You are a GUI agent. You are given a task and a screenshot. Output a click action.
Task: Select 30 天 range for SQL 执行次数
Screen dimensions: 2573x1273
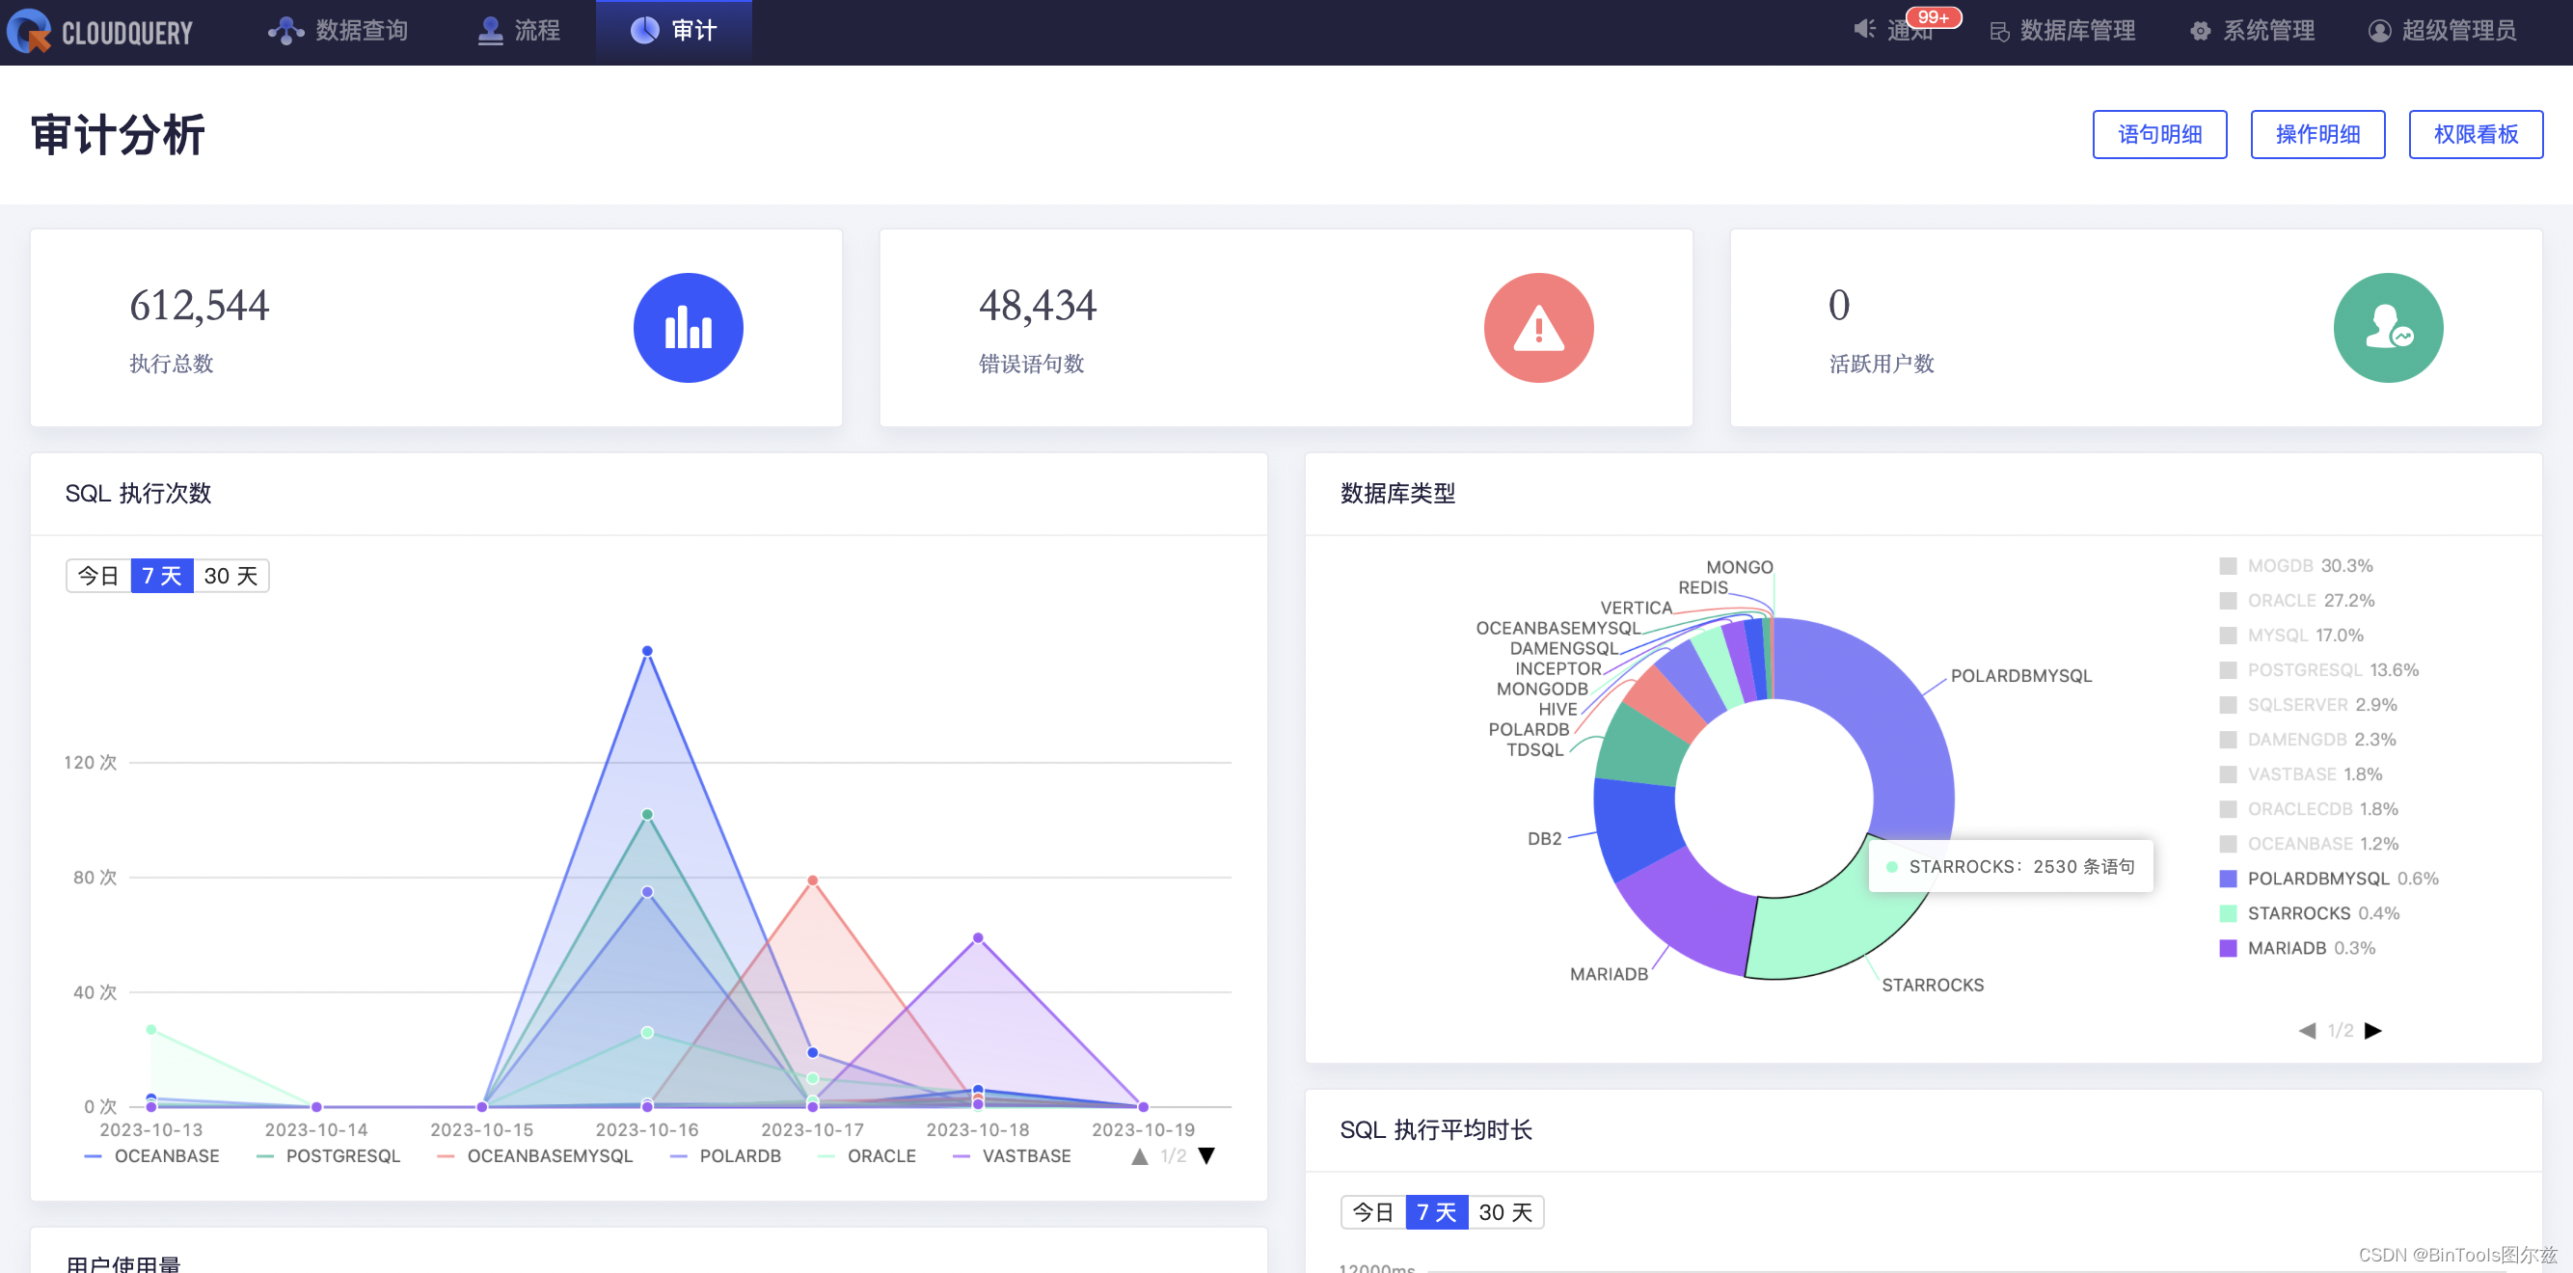[x=230, y=576]
